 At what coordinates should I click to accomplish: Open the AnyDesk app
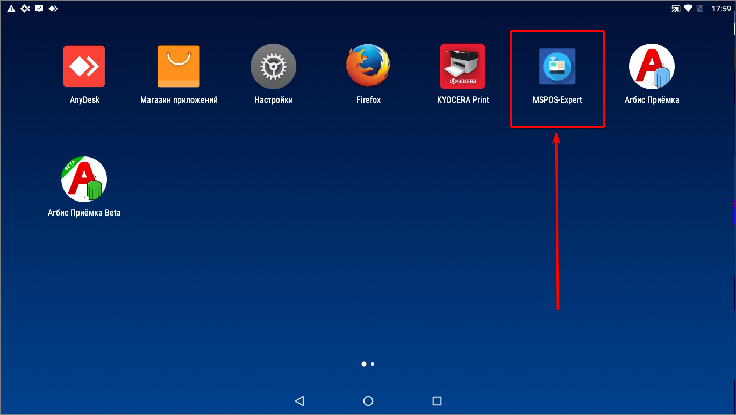(84, 67)
